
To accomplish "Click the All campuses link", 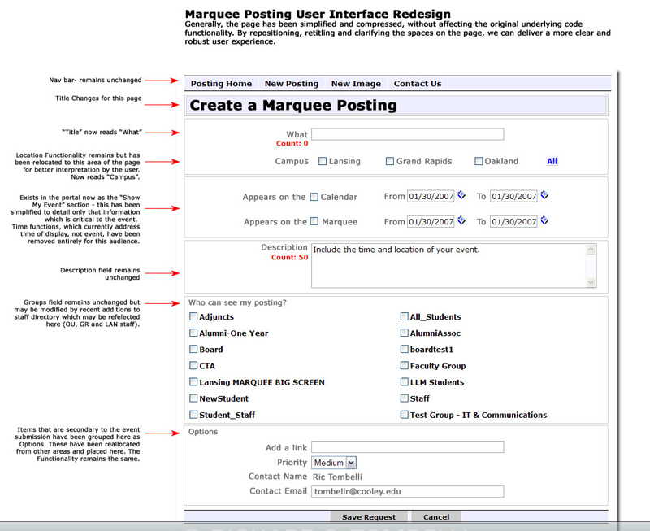I will pyautogui.click(x=552, y=161).
